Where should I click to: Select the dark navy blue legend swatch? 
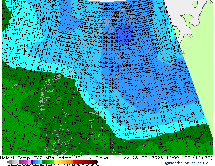tap(32, 162)
